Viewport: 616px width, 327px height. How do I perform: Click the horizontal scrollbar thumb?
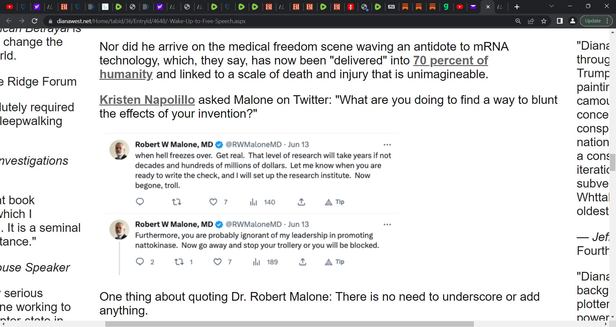point(289,324)
